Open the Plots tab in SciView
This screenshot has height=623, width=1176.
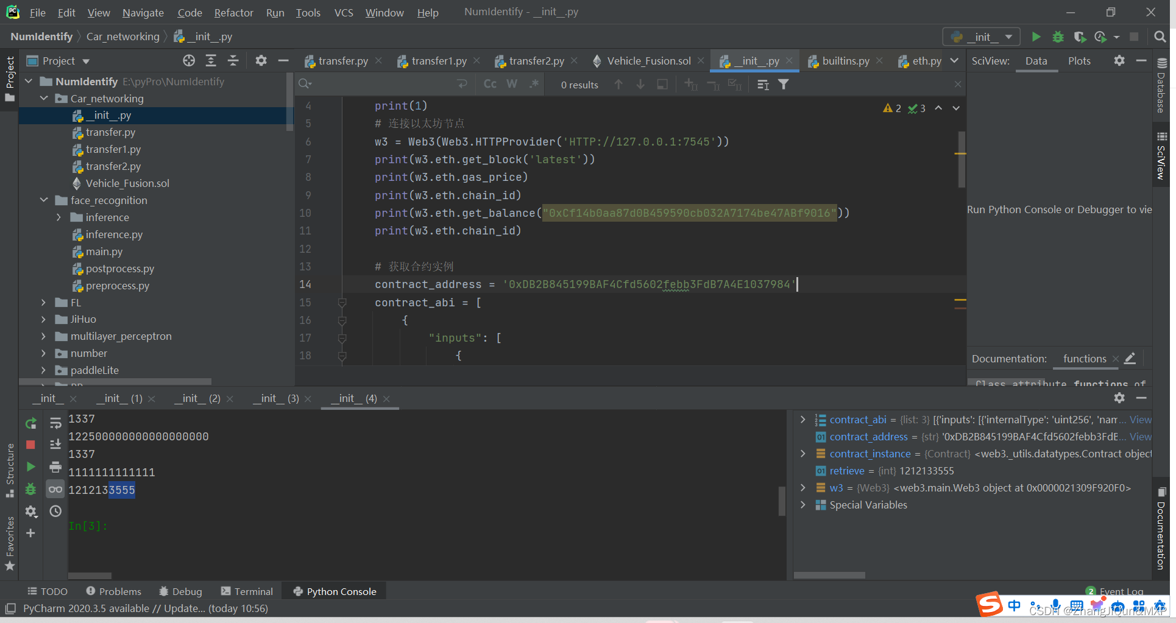tap(1079, 60)
